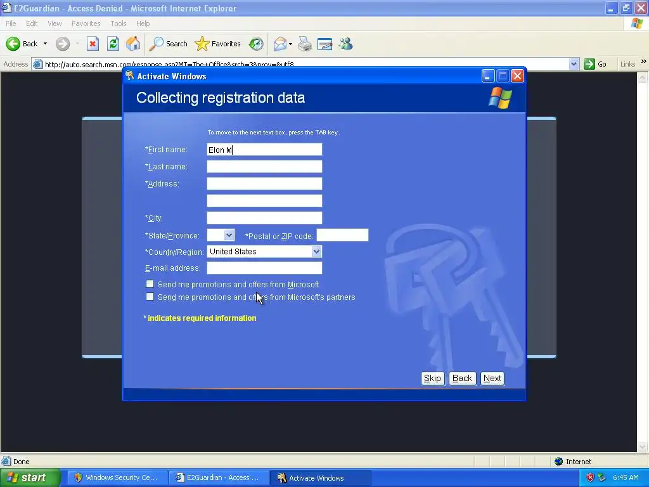Screen dimensions: 649x487
Task: Click the Activate Windows taskbar button
Action: [x=320, y=477]
